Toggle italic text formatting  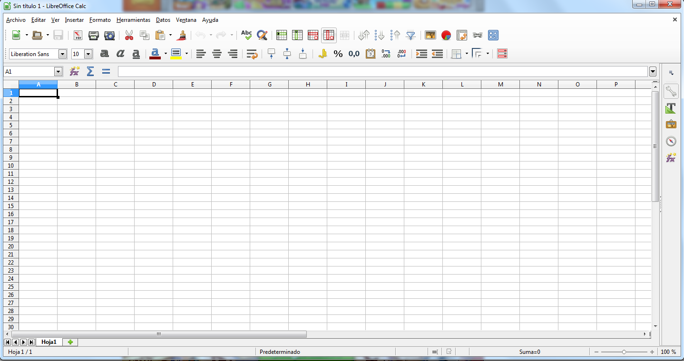pyautogui.click(x=120, y=54)
